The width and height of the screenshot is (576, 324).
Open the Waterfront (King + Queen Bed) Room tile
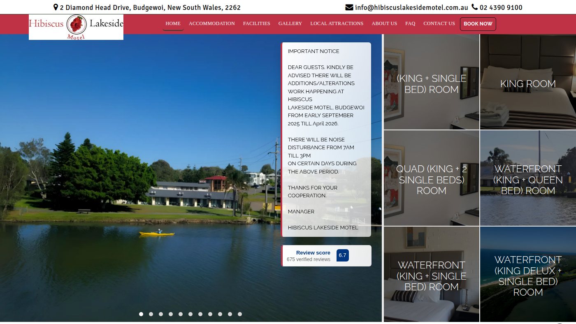click(x=528, y=178)
